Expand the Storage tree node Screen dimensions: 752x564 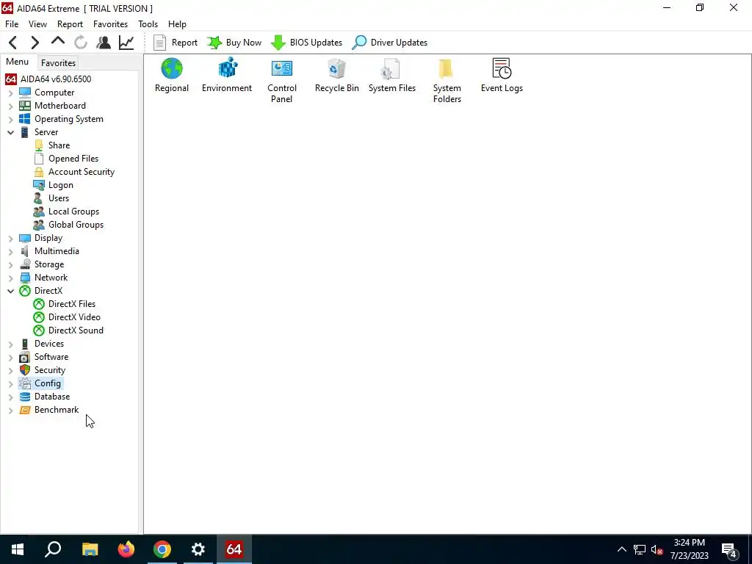(10, 264)
